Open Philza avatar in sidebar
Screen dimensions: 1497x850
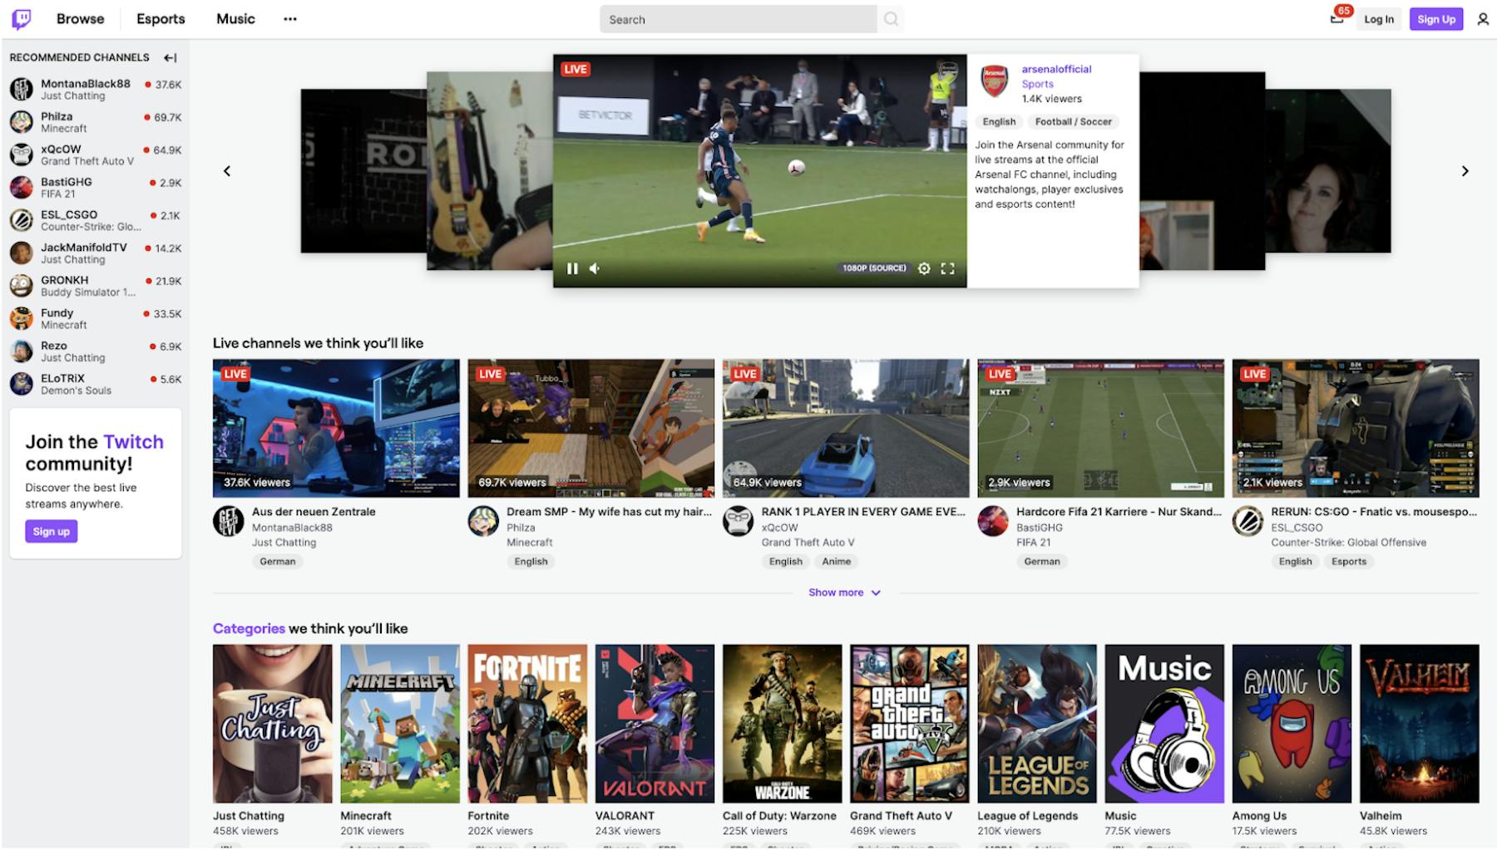tap(22, 122)
